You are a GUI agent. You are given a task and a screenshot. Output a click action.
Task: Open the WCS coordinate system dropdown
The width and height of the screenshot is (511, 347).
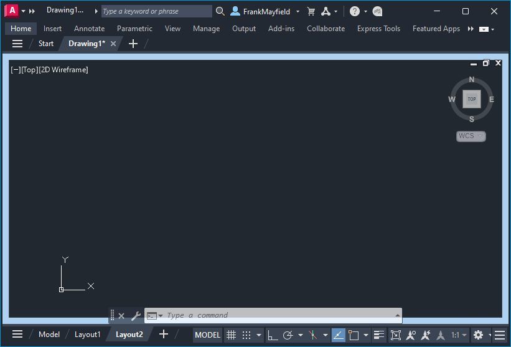point(471,136)
